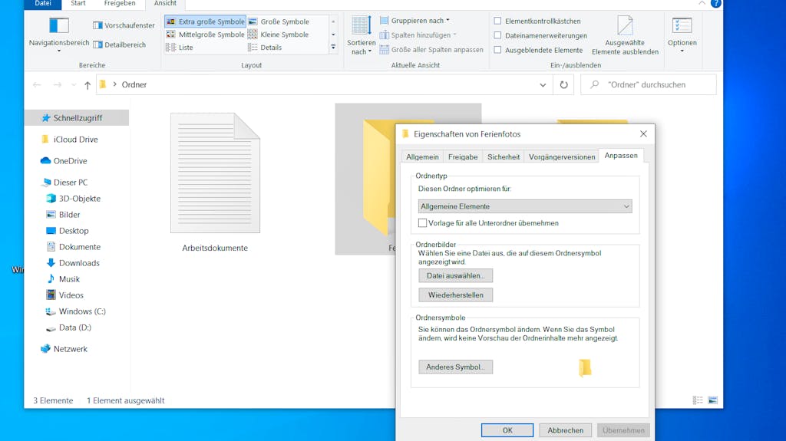
Task: Open 3D-Objekte folder in sidebar
Action: (x=73, y=199)
